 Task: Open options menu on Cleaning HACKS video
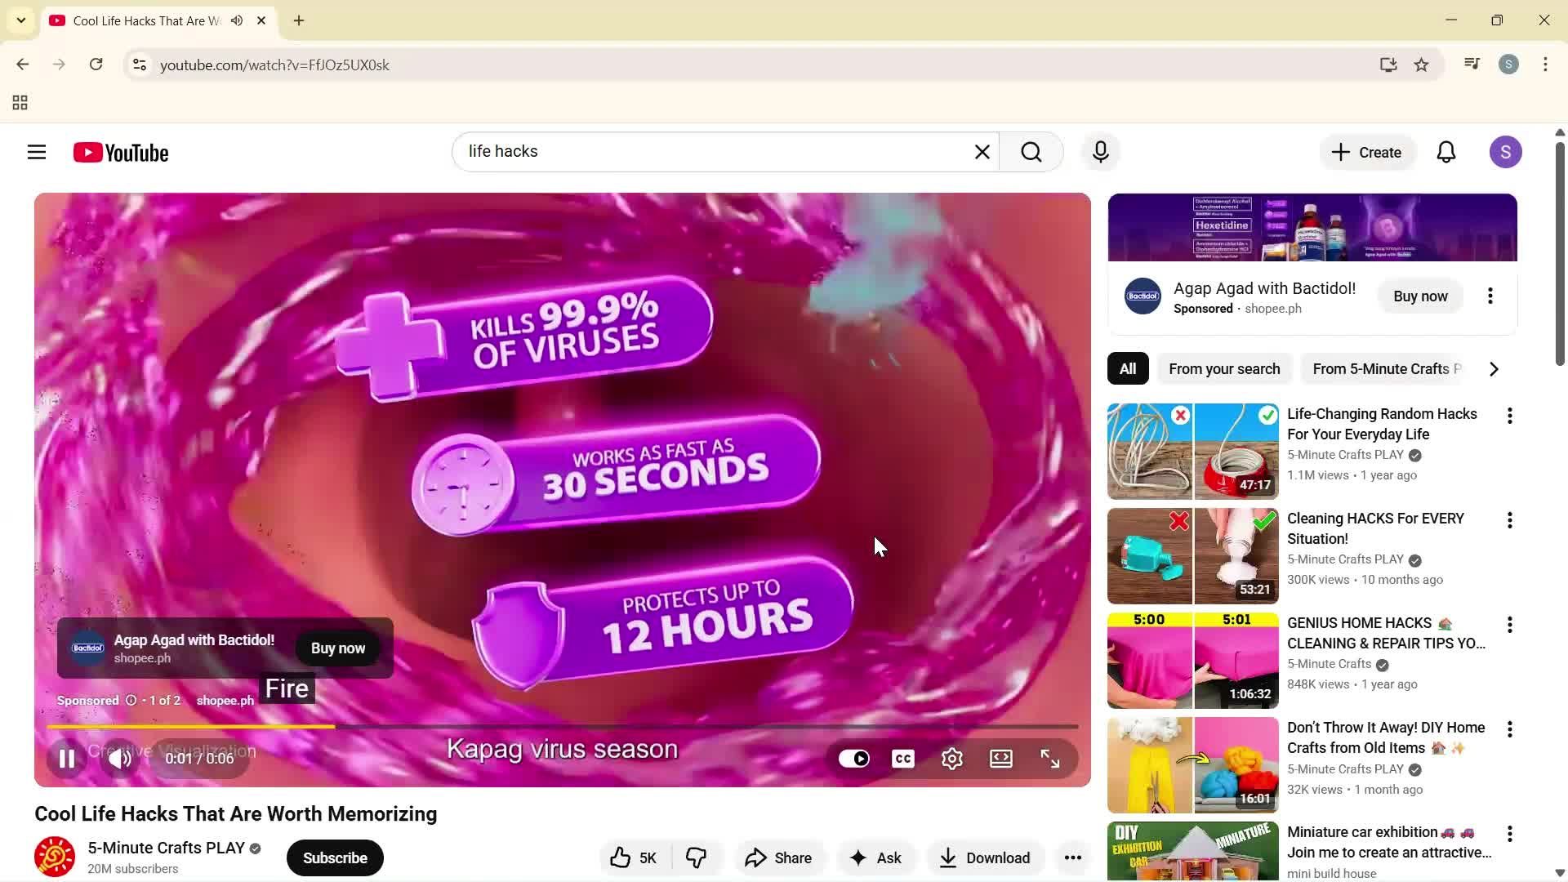tap(1509, 520)
